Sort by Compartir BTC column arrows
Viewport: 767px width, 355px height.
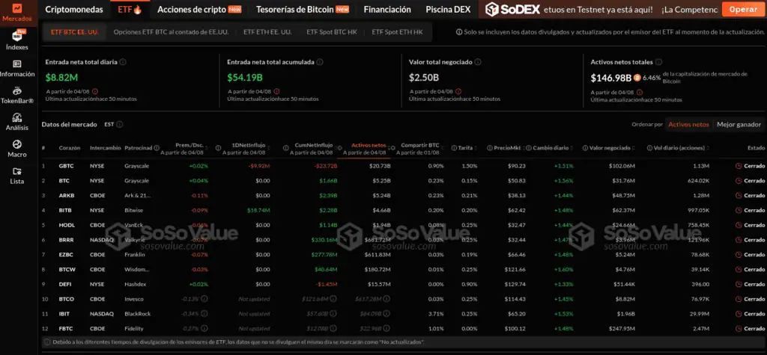point(443,147)
